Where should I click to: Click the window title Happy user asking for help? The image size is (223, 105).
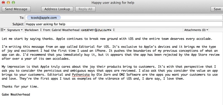tap(113, 3)
